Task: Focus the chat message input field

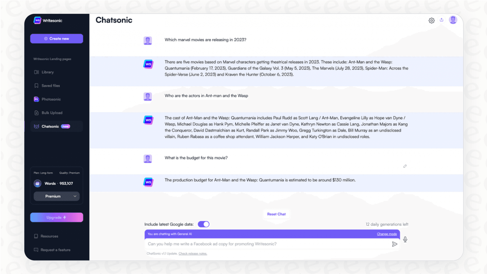Action: click(267, 244)
